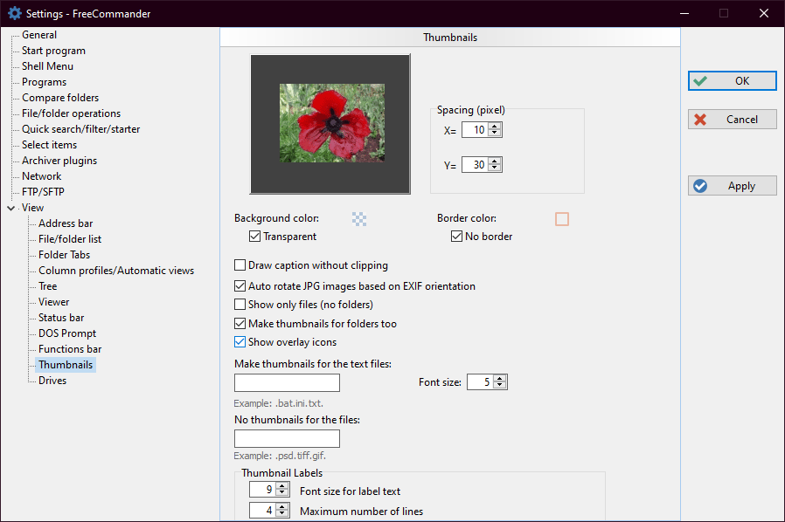
Task: Open the Border color swatch picker
Action: point(561,219)
